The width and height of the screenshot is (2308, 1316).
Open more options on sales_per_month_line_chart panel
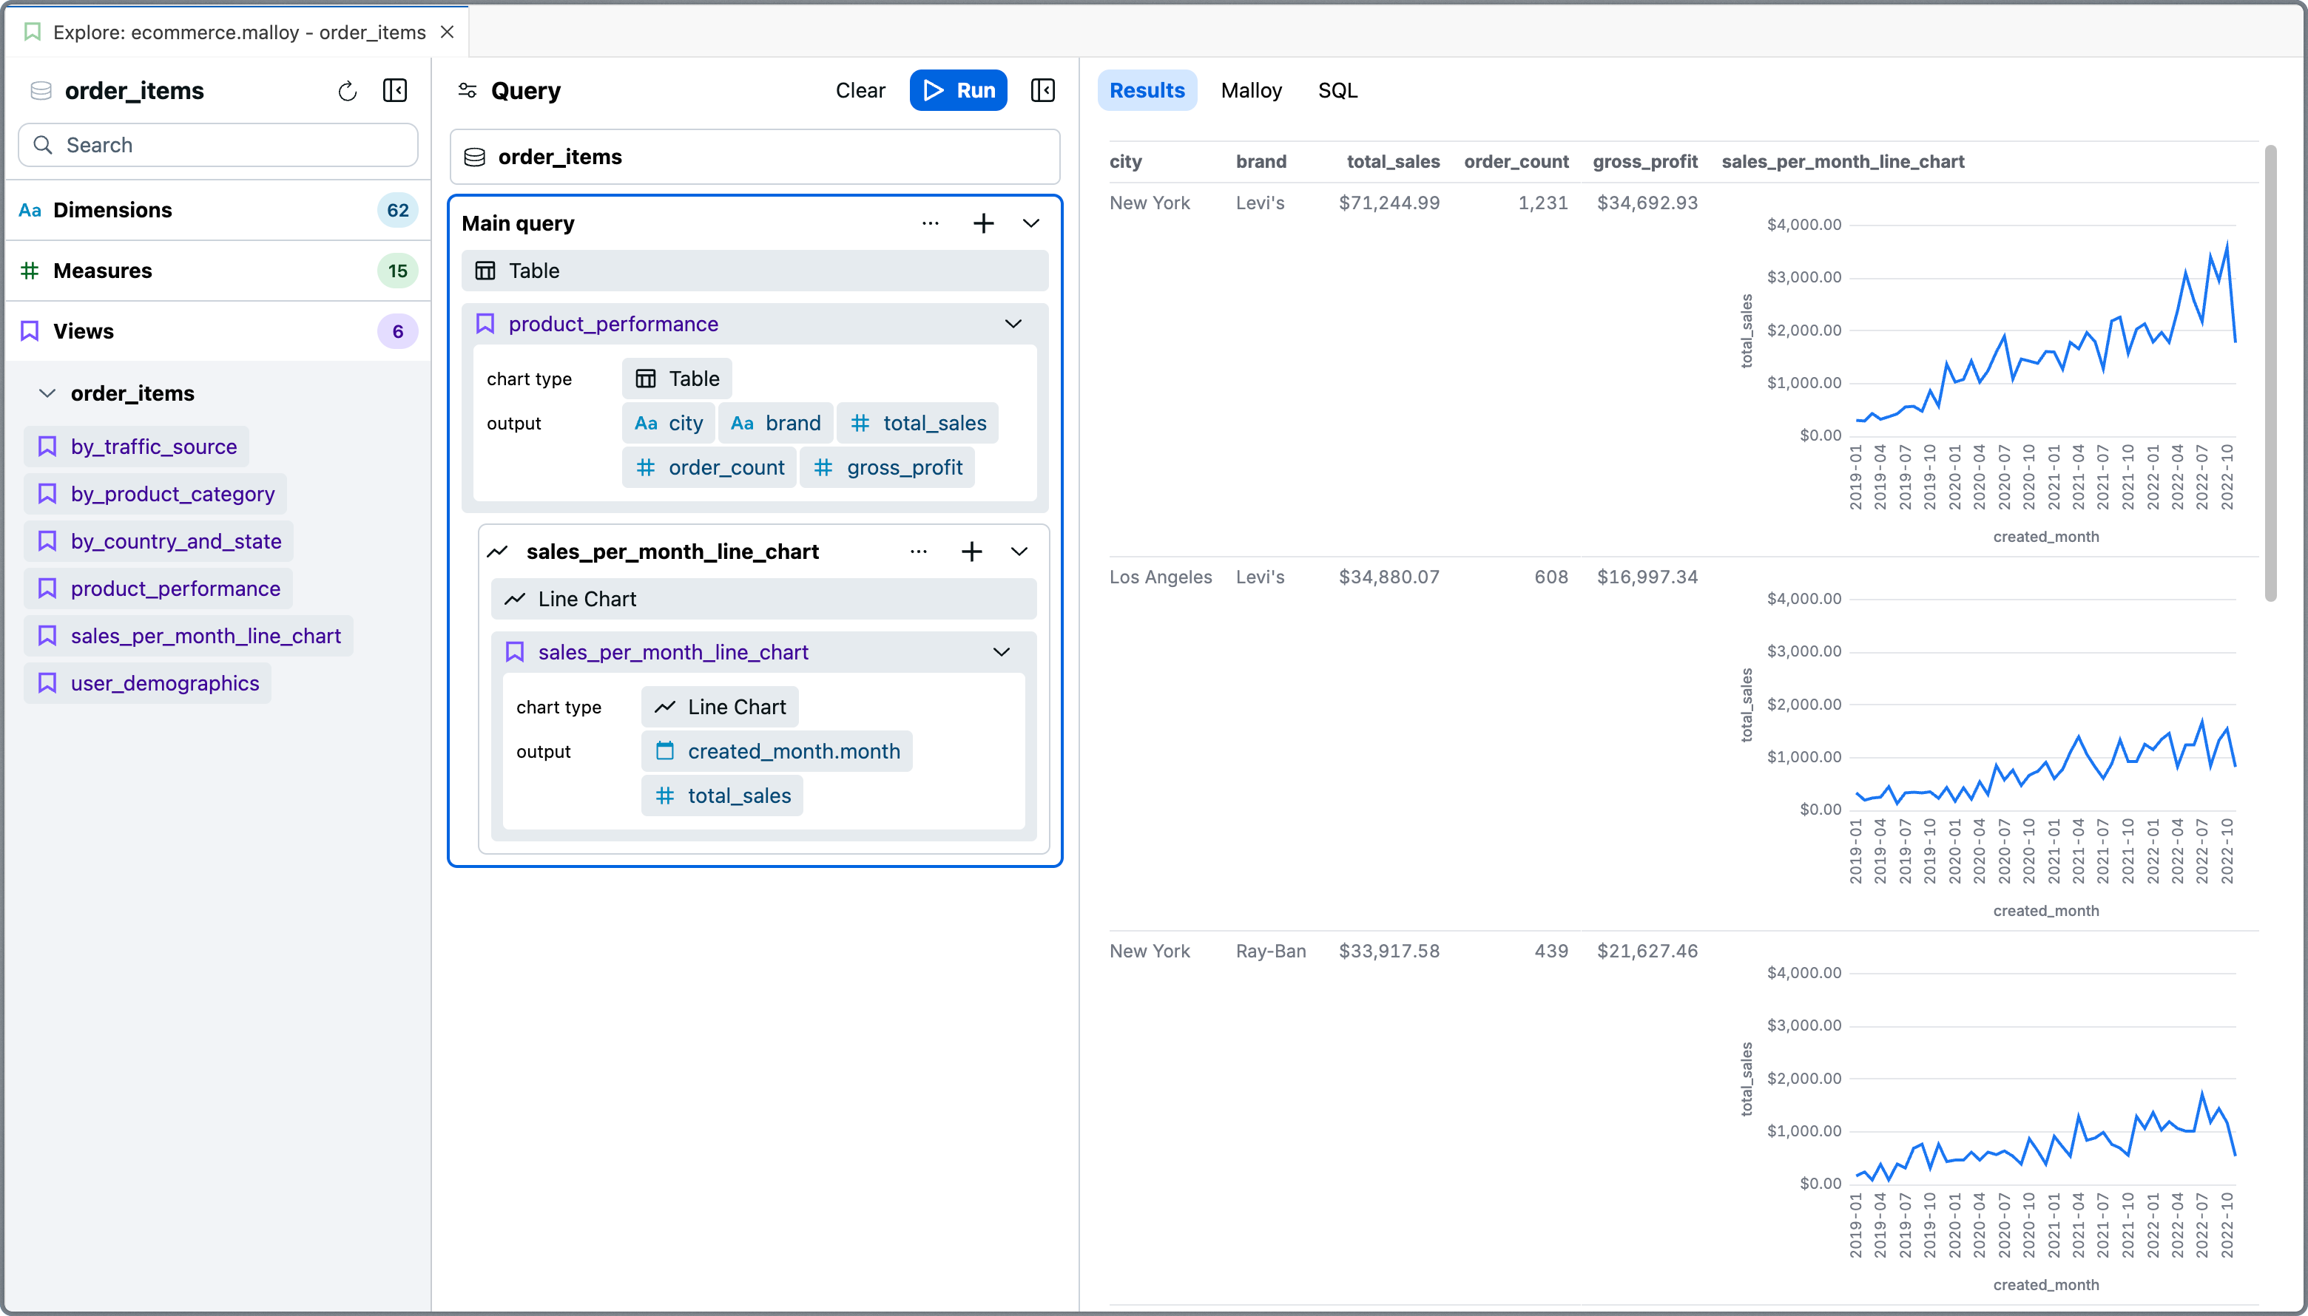click(920, 551)
